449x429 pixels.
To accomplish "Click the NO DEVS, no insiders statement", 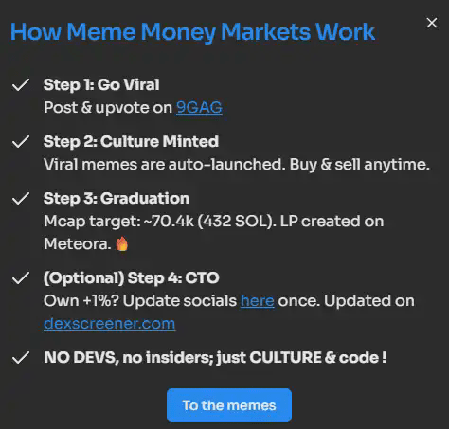I will [215, 357].
